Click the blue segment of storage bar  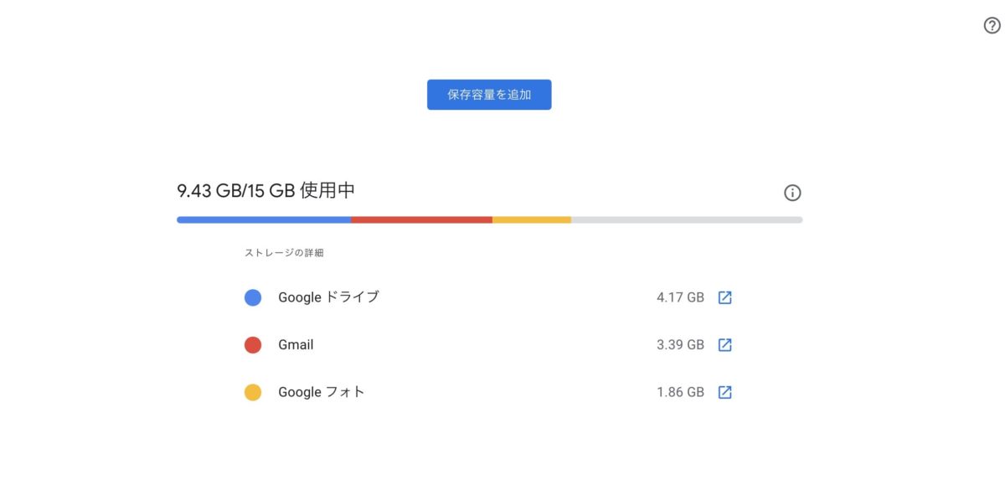[x=264, y=219]
